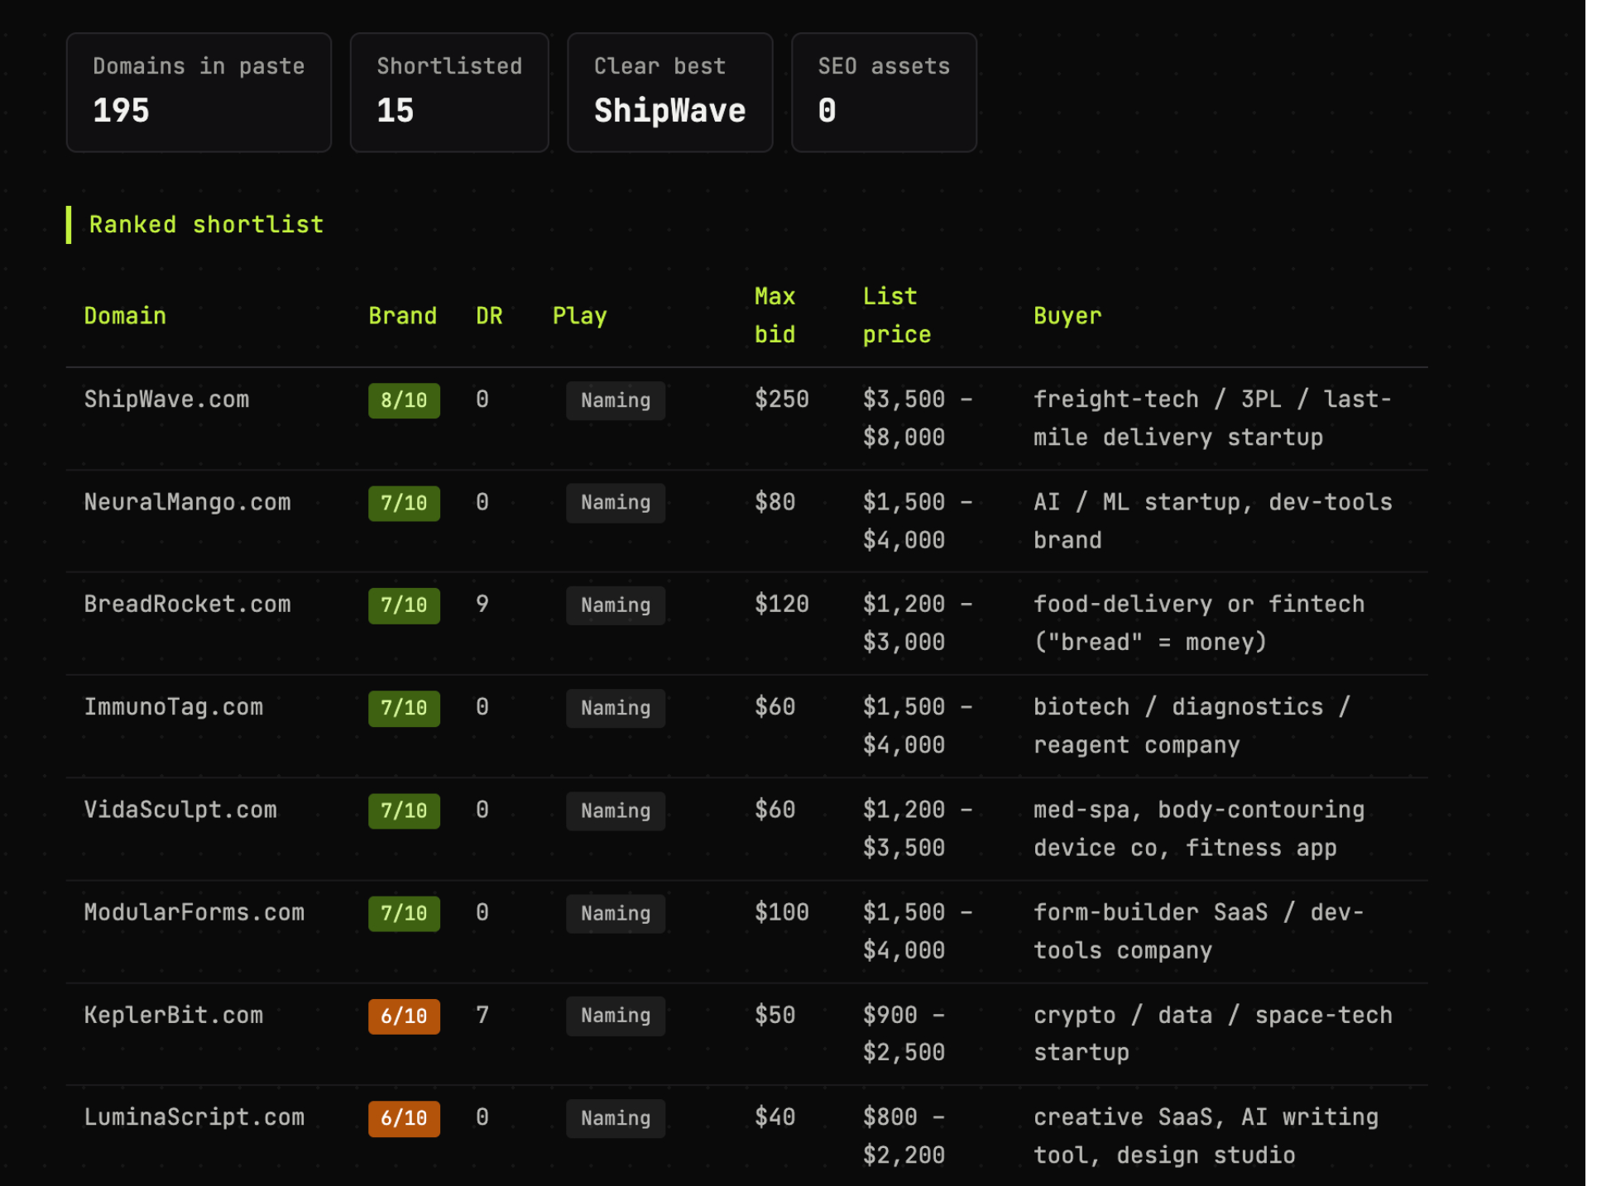
Task: Click the Play column header
Action: coord(579,316)
